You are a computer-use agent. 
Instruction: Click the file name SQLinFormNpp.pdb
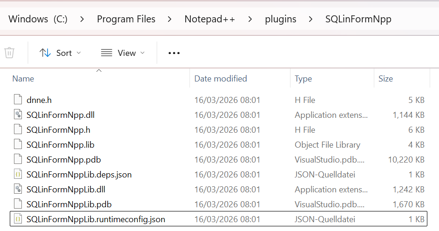(64, 160)
